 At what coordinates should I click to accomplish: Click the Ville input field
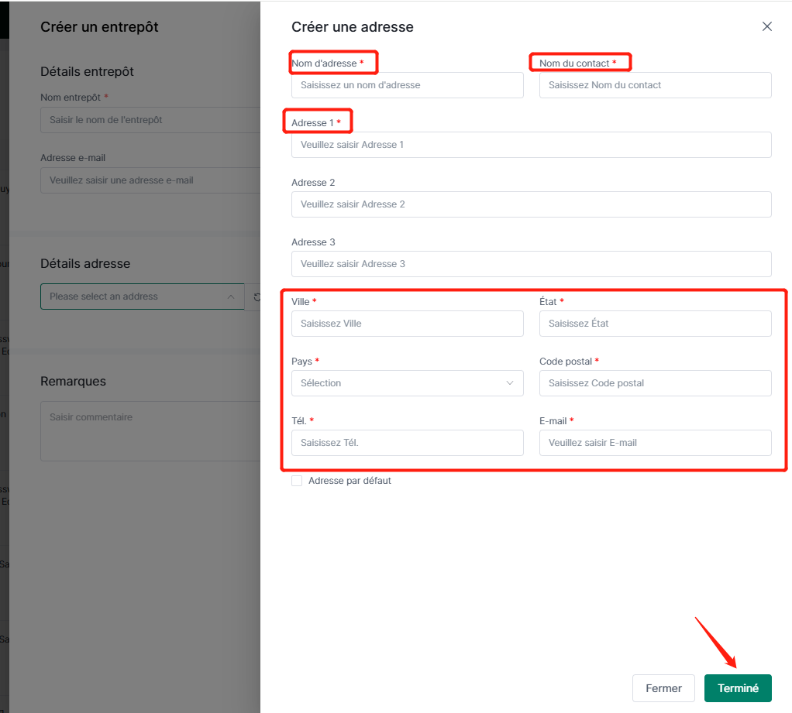pos(407,324)
